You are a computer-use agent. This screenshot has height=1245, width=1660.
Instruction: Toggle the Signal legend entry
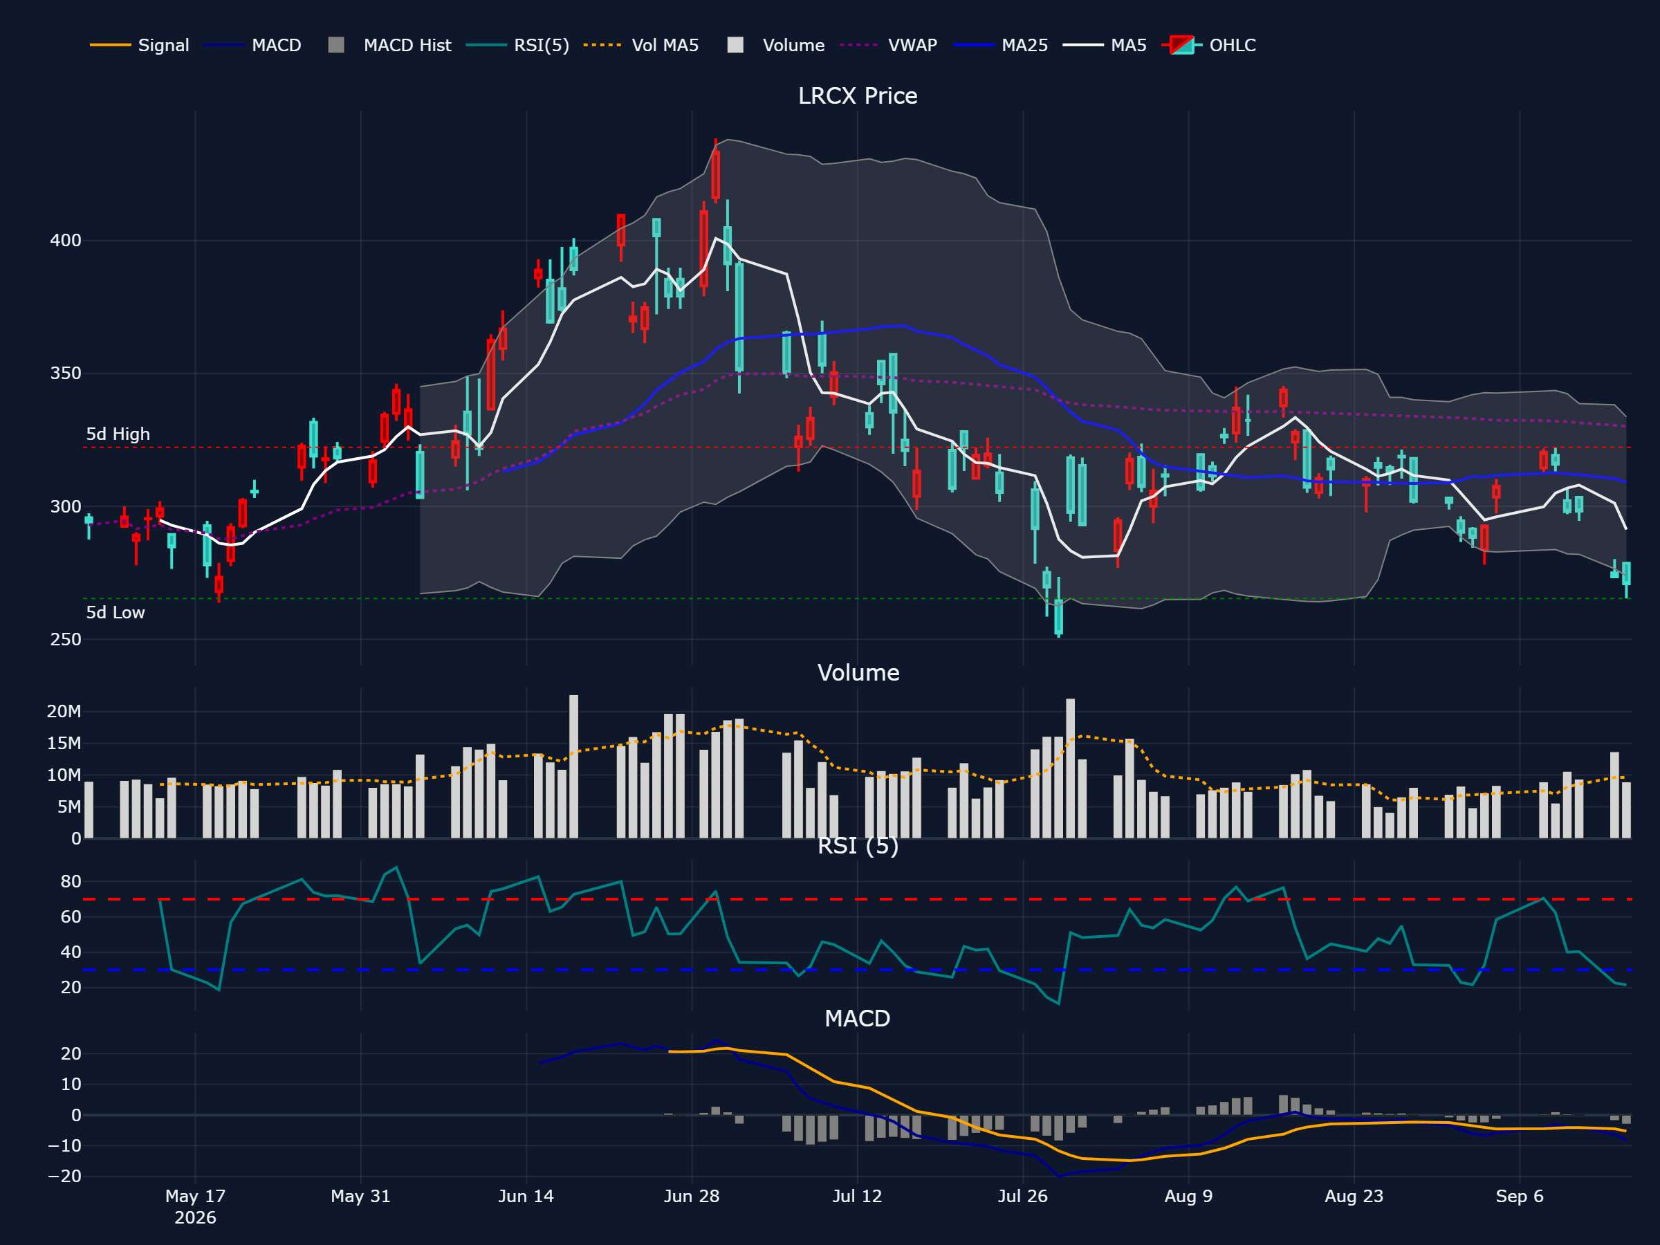click(140, 45)
